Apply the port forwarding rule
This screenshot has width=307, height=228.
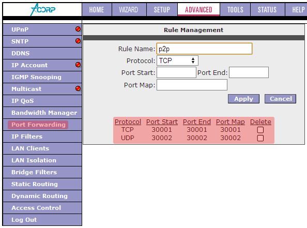(243, 99)
